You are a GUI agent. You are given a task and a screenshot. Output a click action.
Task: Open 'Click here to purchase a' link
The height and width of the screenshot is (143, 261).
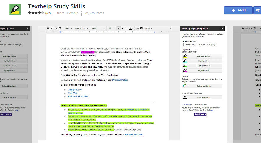[x=136, y=110]
